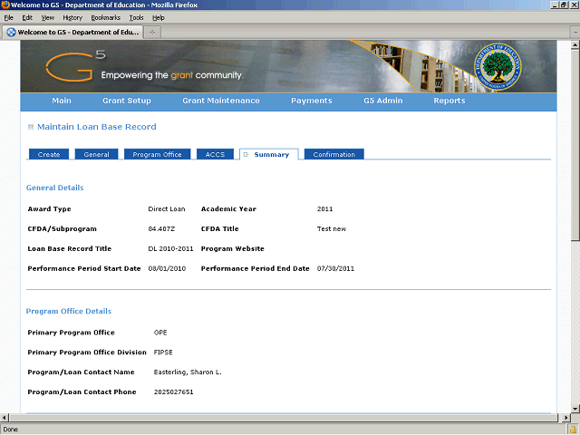The height and width of the screenshot is (435, 580).
Task: Click the G5 logo in the banner
Action: (x=75, y=66)
